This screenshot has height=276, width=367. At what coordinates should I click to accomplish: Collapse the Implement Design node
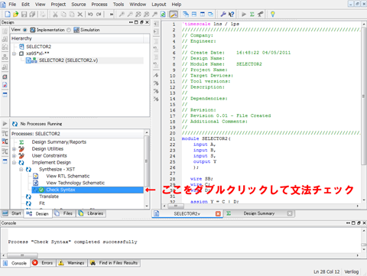[15, 163]
